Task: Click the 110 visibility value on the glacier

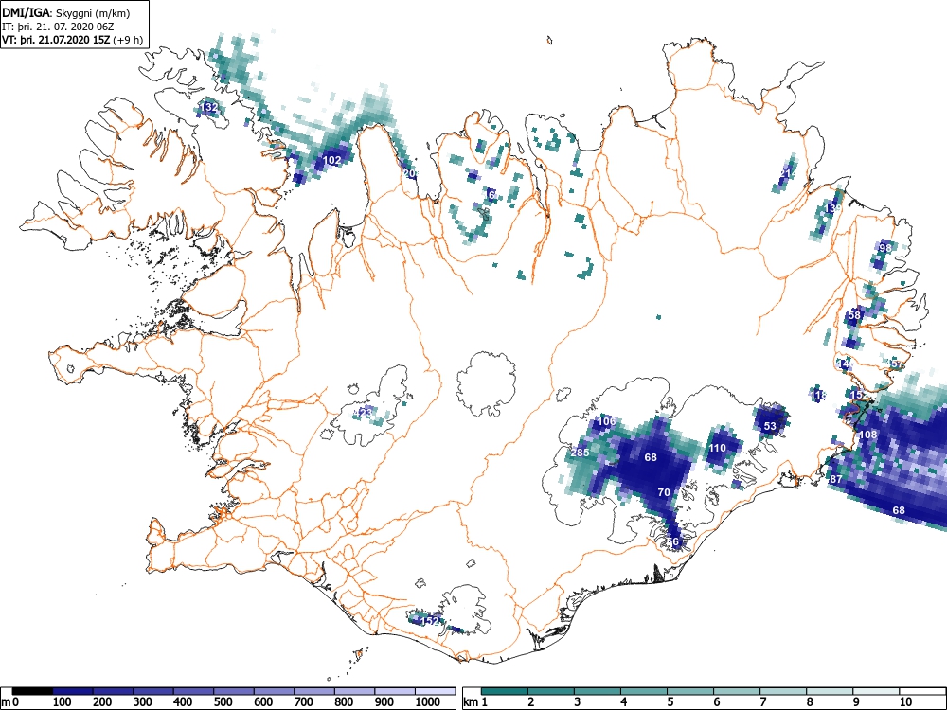Action: (717, 448)
